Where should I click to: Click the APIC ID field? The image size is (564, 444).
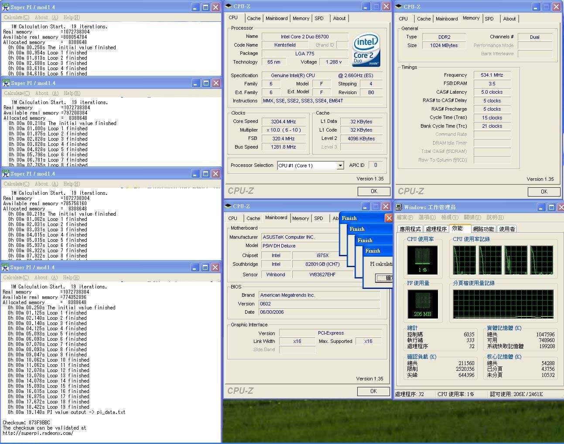pyautogui.click(x=376, y=165)
